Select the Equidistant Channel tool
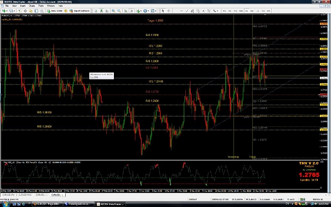Image resolution: width=331 pixels, height=207 pixels. click(192, 11)
